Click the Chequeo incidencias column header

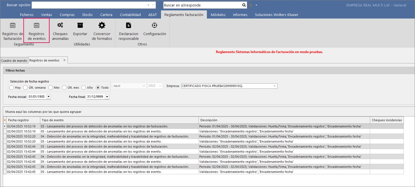(x=387, y=120)
